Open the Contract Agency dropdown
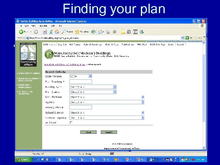The width and height of the screenshot is (220, 165). (x=143, y=118)
